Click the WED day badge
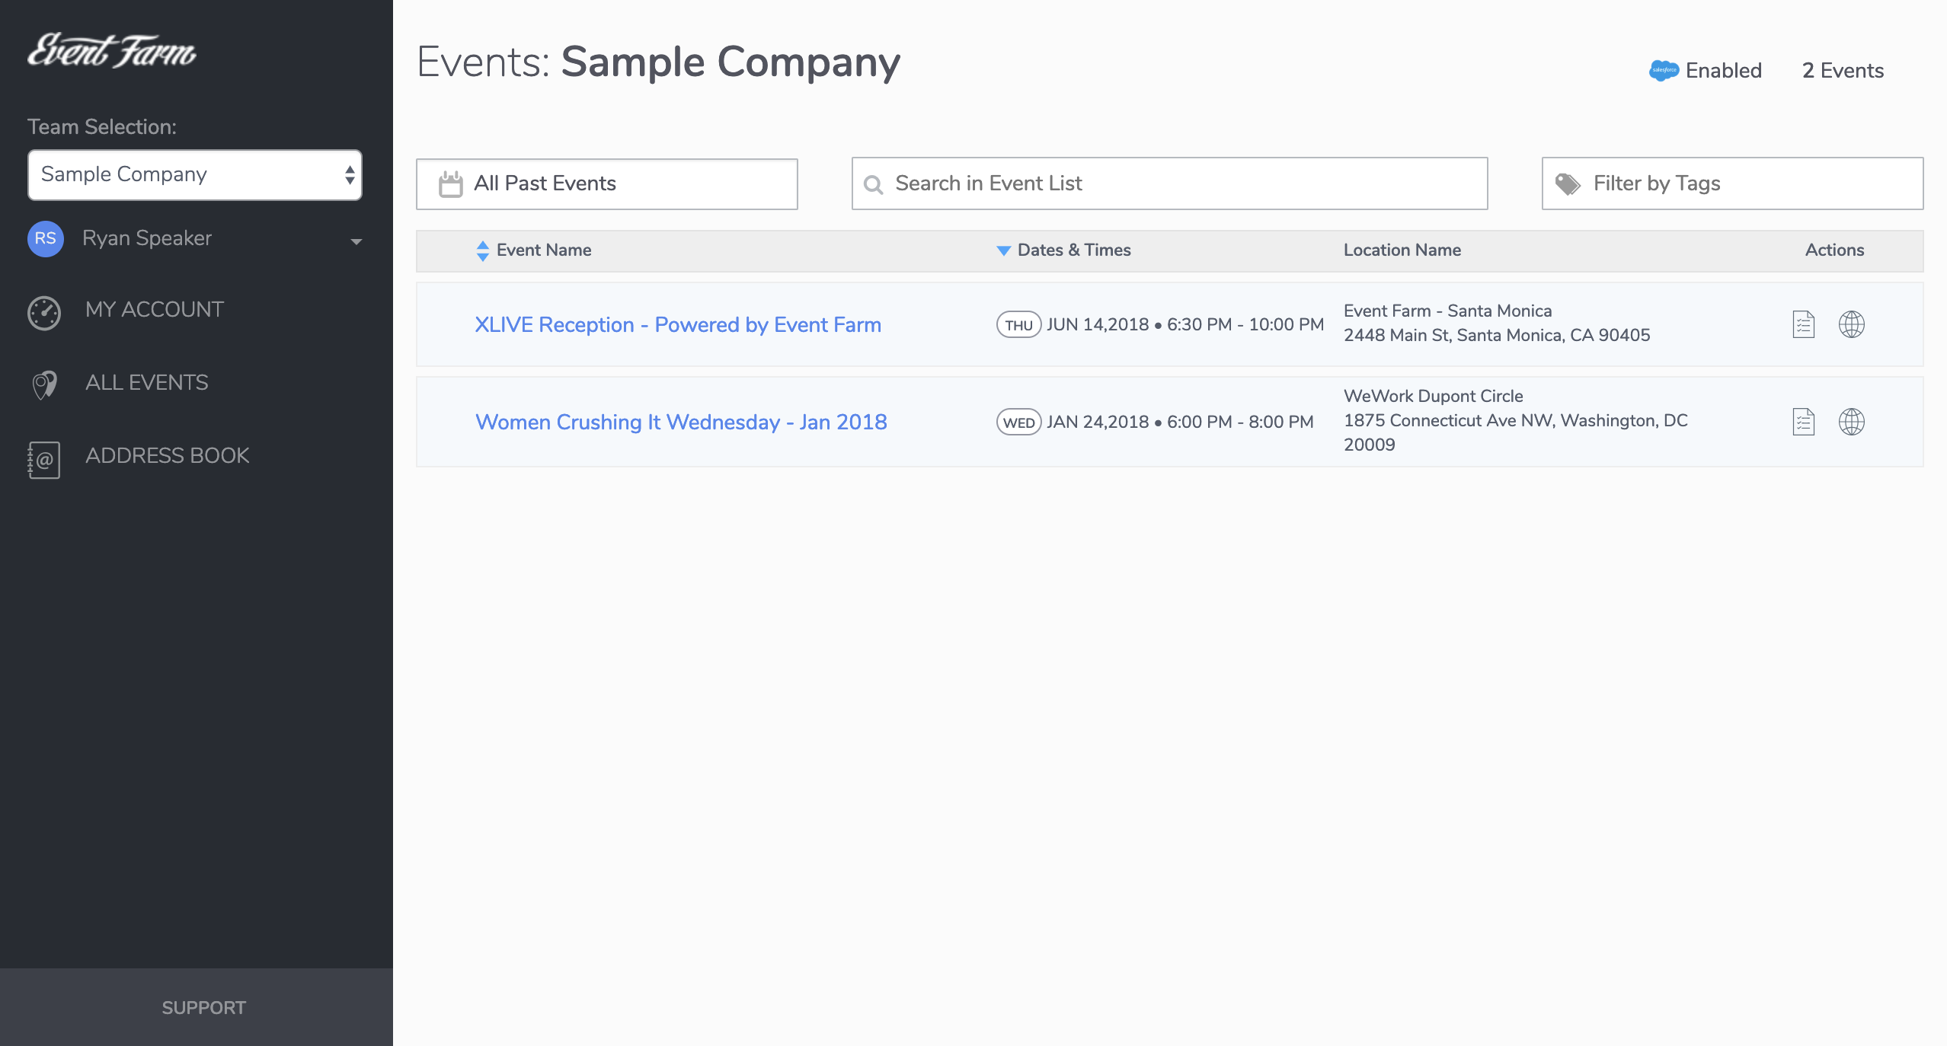The image size is (1947, 1046). point(1019,423)
